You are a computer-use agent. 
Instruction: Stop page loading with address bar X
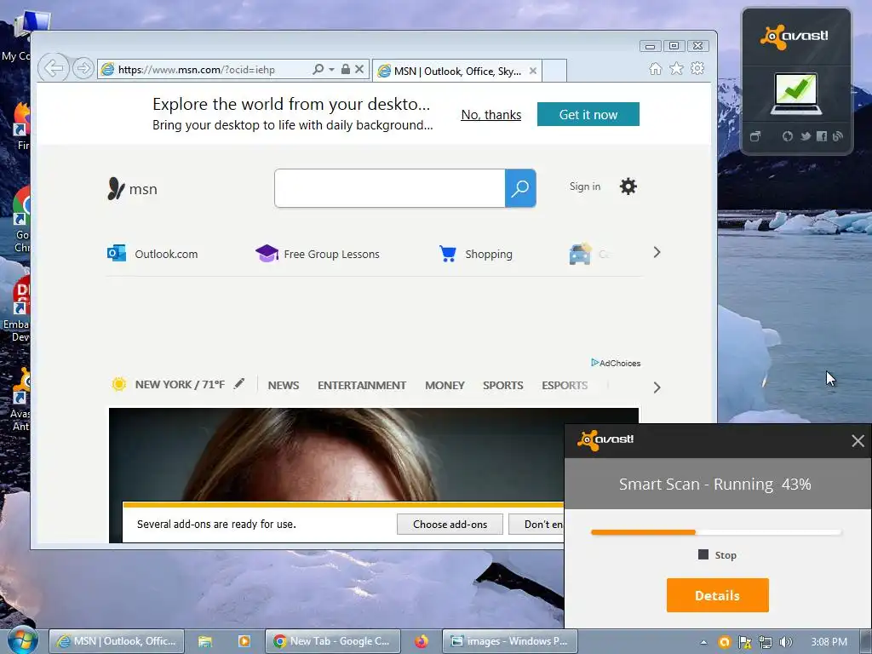359,69
